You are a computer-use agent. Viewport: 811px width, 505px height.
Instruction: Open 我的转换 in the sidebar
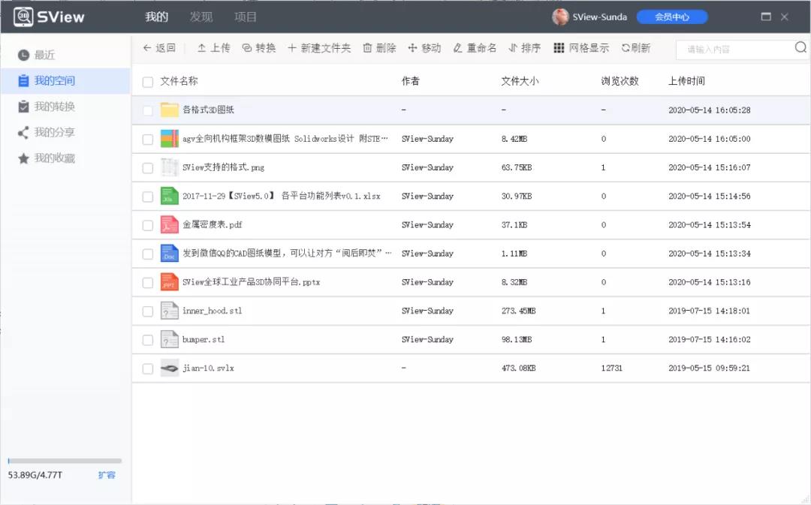point(54,107)
